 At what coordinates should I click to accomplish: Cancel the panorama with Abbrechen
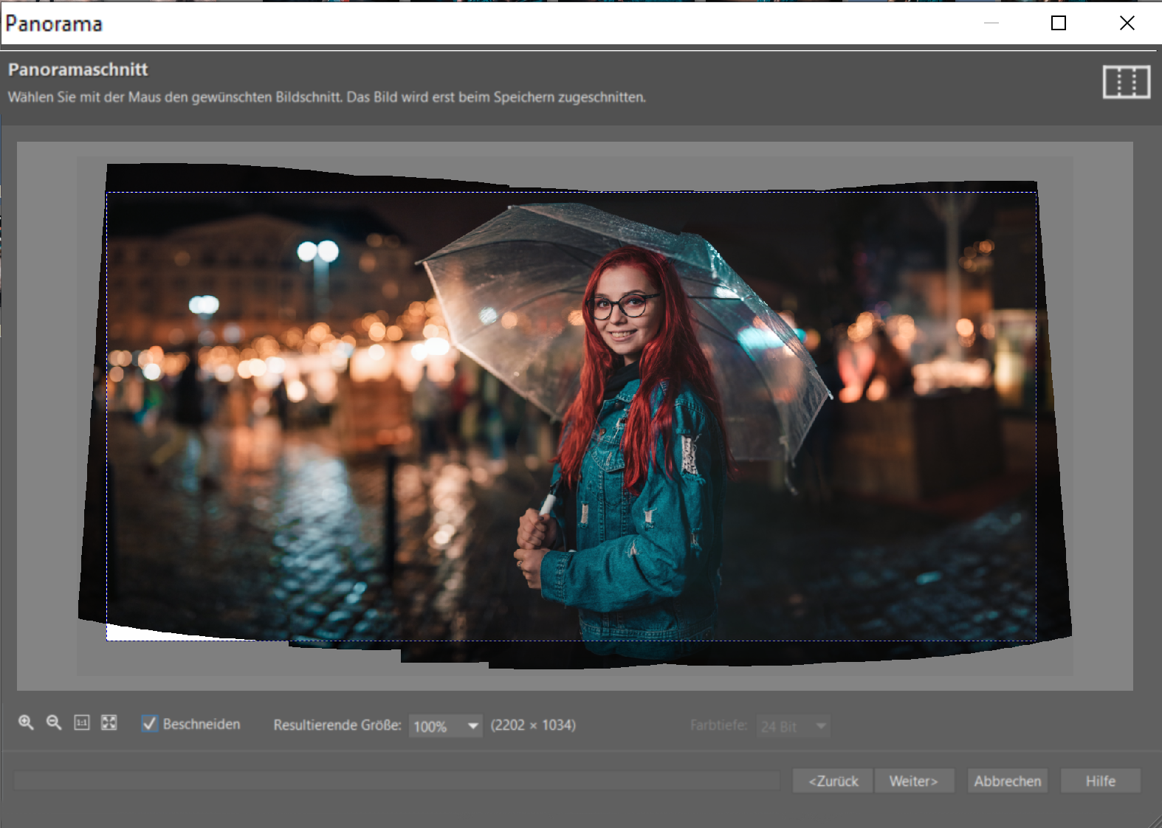pos(1007,781)
